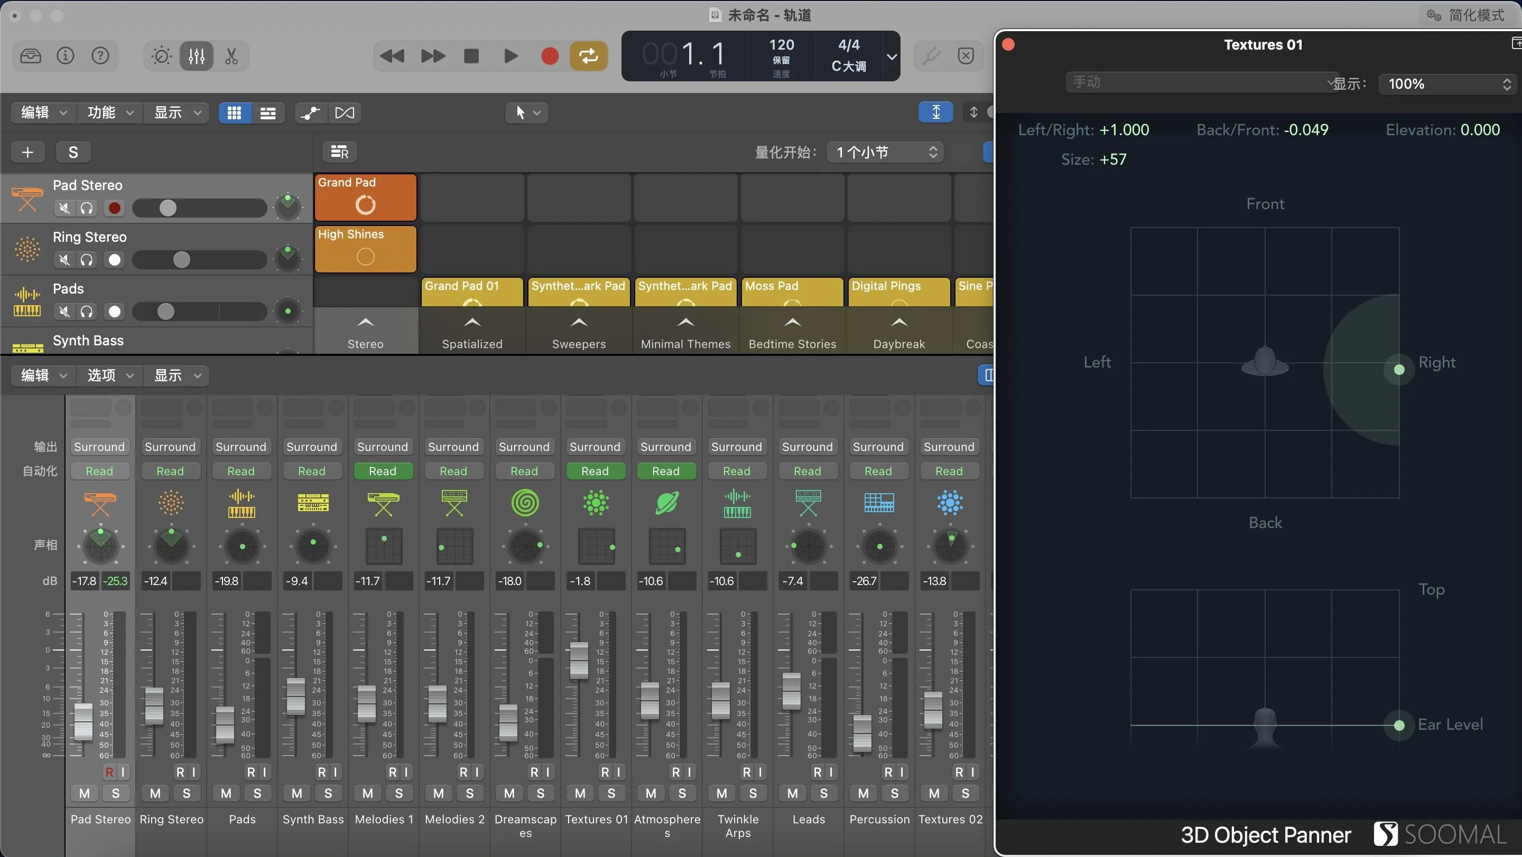Screen dimensions: 1522x857
Task: Open tracks area 显示 menu
Action: click(x=177, y=112)
